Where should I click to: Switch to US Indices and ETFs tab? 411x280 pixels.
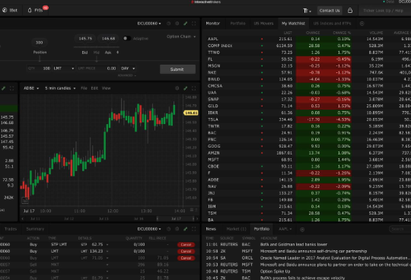[x=332, y=24]
